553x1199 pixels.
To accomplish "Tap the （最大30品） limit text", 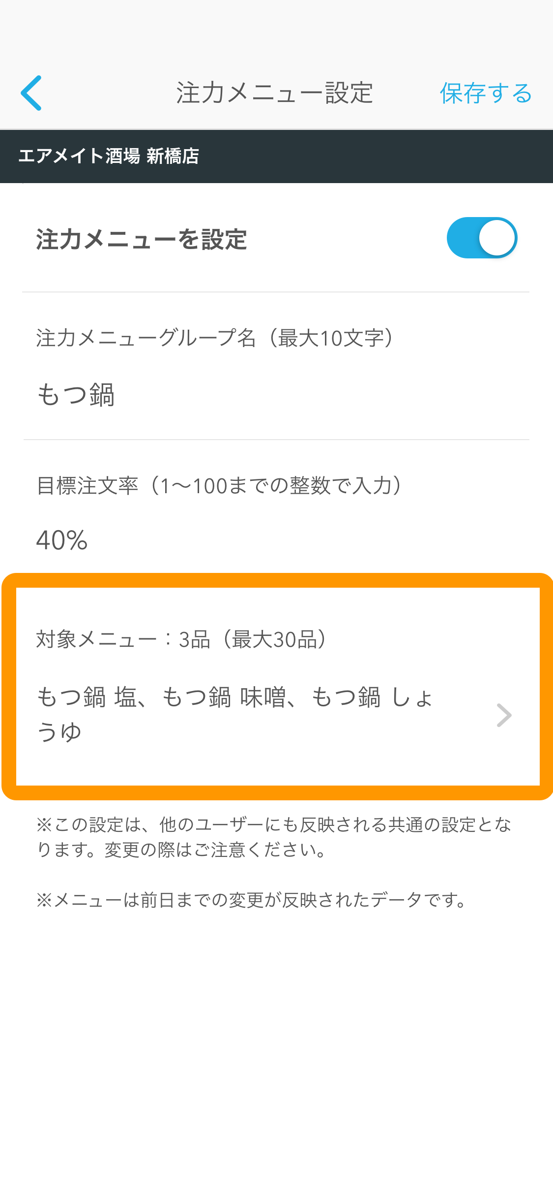I will coord(274,639).
